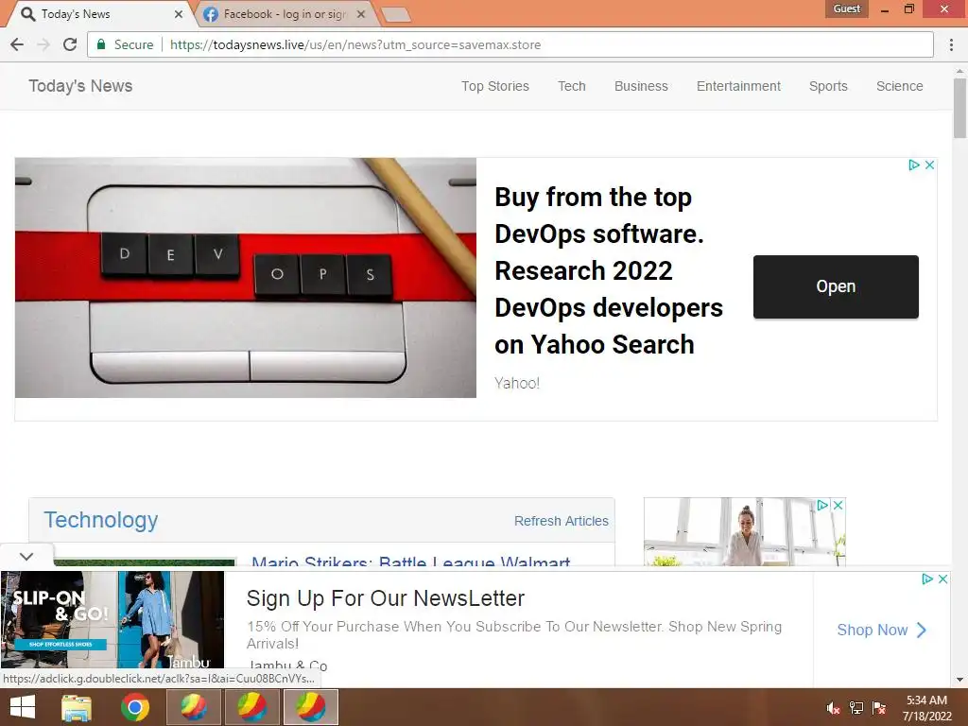Click scrollbar down arrow
The image size is (968, 726).
959,680
